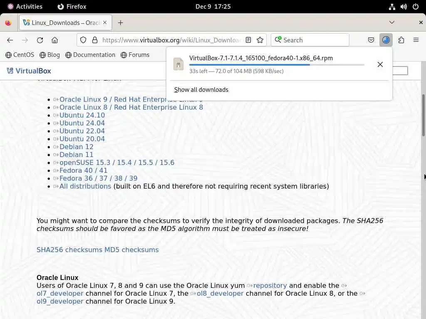This screenshot has height=319, width=426.
Task: Reload the current page
Action: tap(40, 40)
